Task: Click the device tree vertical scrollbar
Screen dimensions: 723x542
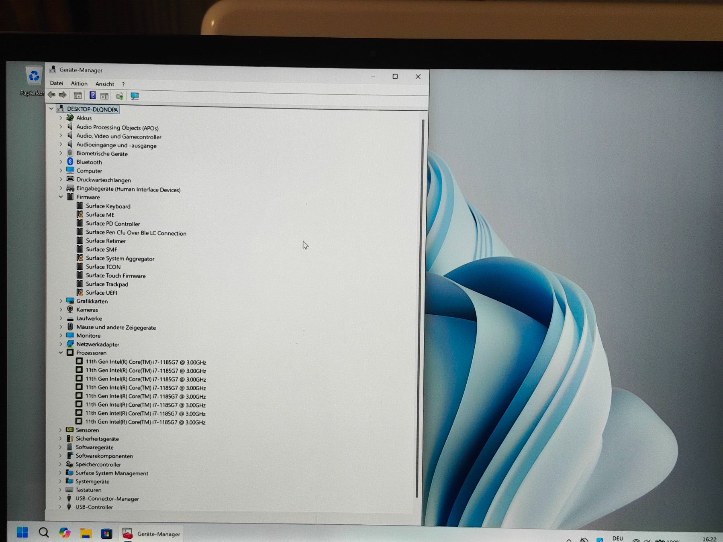Action: coord(419,308)
